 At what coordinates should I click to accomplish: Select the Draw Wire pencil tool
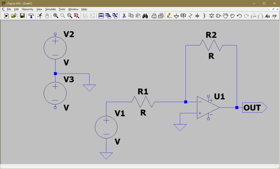169,16
